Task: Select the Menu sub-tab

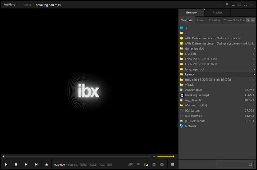Action: tap(201, 20)
